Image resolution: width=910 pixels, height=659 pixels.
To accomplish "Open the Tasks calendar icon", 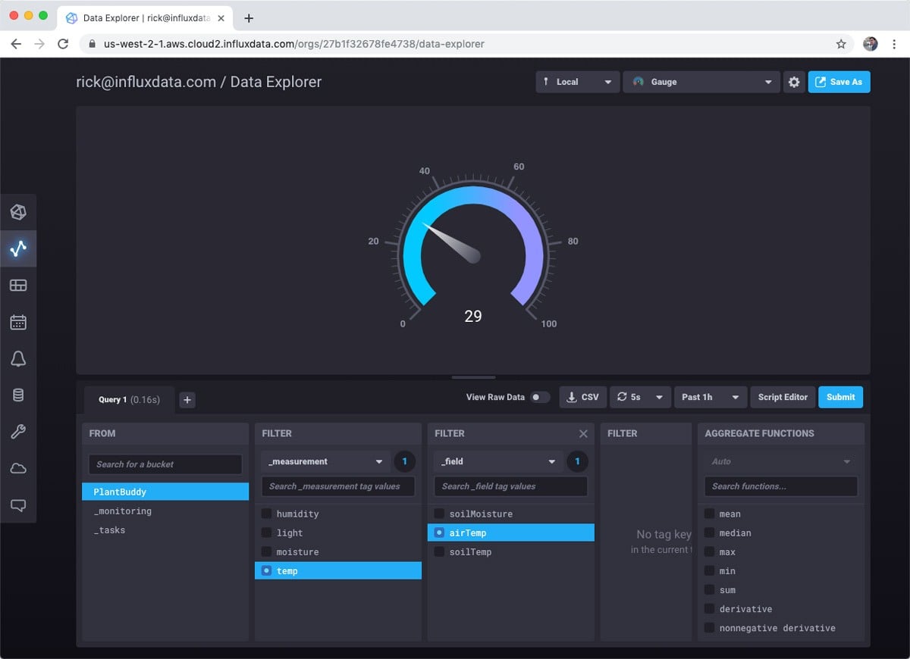I will click(x=19, y=321).
